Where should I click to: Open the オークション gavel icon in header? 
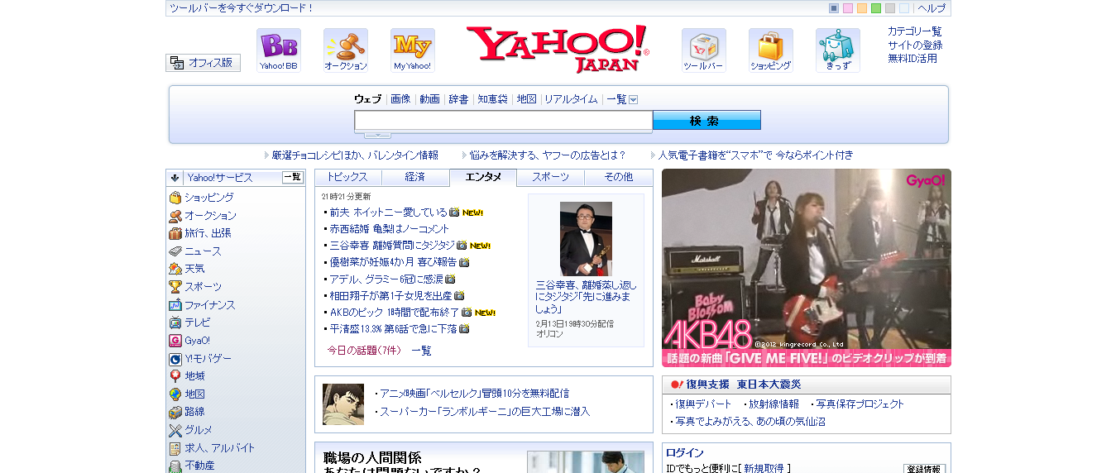click(346, 50)
